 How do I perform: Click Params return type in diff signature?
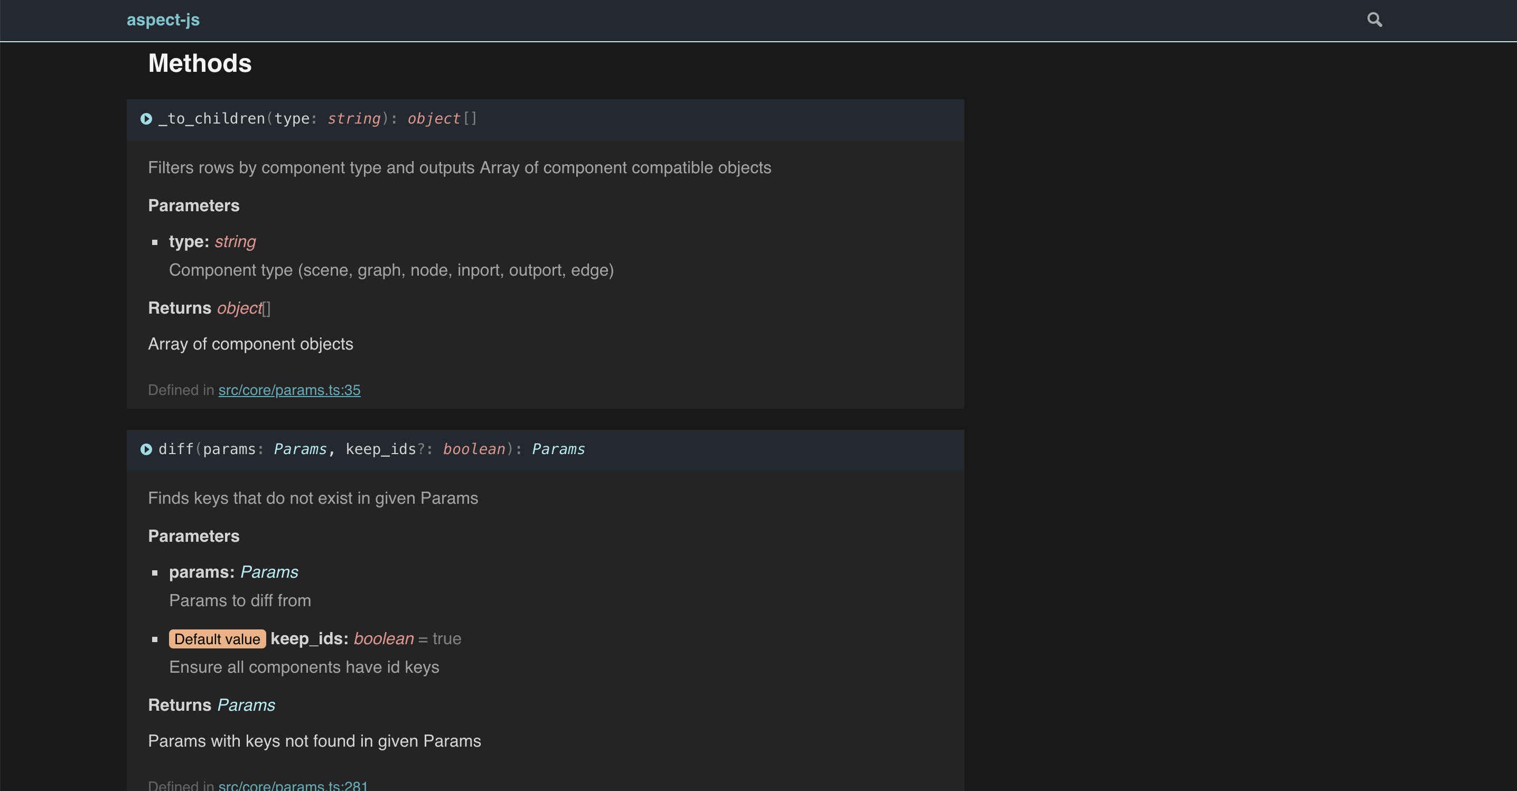tap(558, 450)
